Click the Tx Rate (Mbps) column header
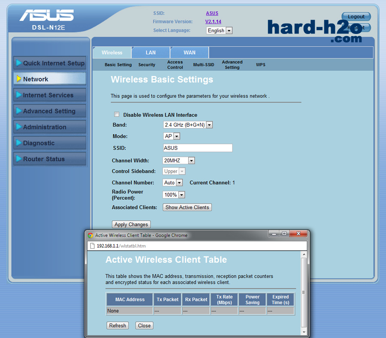Screen dimensions: 386x338 coord(224,299)
